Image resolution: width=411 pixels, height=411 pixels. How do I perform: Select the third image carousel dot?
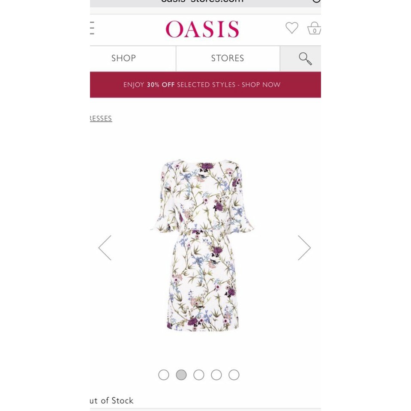[199, 375]
